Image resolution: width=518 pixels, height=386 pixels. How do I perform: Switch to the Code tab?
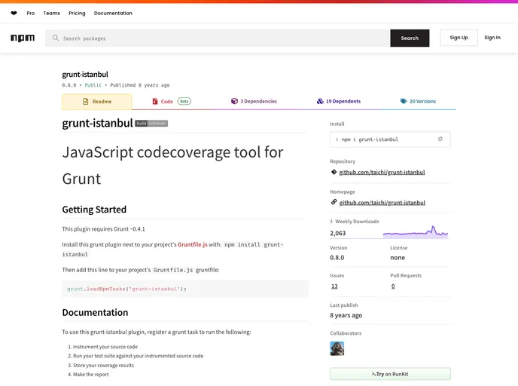172,101
